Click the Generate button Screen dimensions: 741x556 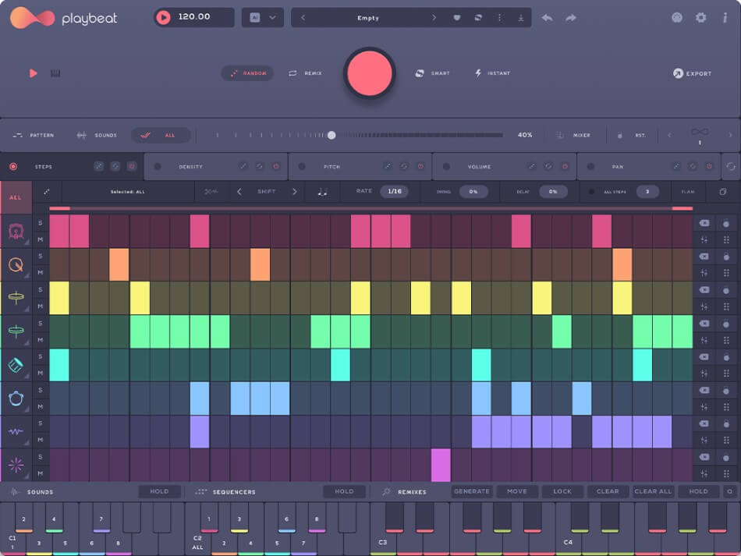point(473,491)
